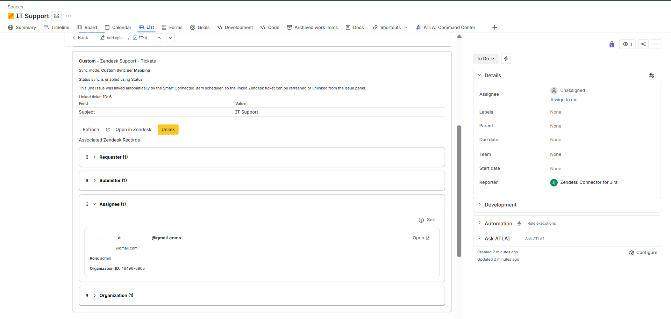Click the Back button
The height and width of the screenshot is (319, 671).
tap(80, 38)
